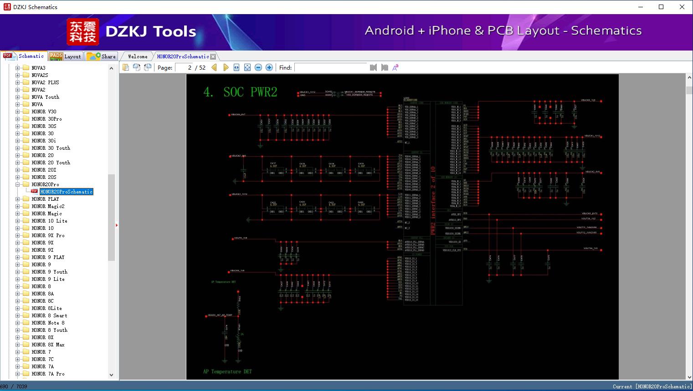Expand the NOVA3 tree node
Image resolution: width=693 pixels, height=391 pixels.
point(18,68)
